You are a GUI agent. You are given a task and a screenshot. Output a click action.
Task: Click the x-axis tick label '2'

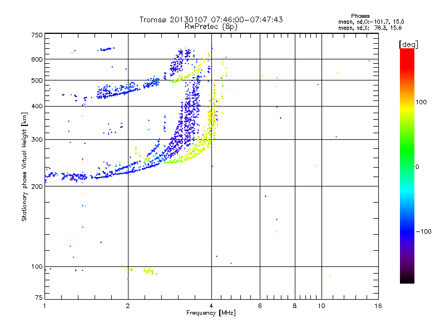tap(128, 306)
